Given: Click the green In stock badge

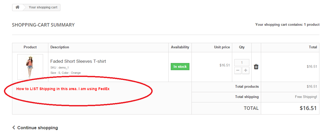Looking at the screenshot, I should 180,67.
